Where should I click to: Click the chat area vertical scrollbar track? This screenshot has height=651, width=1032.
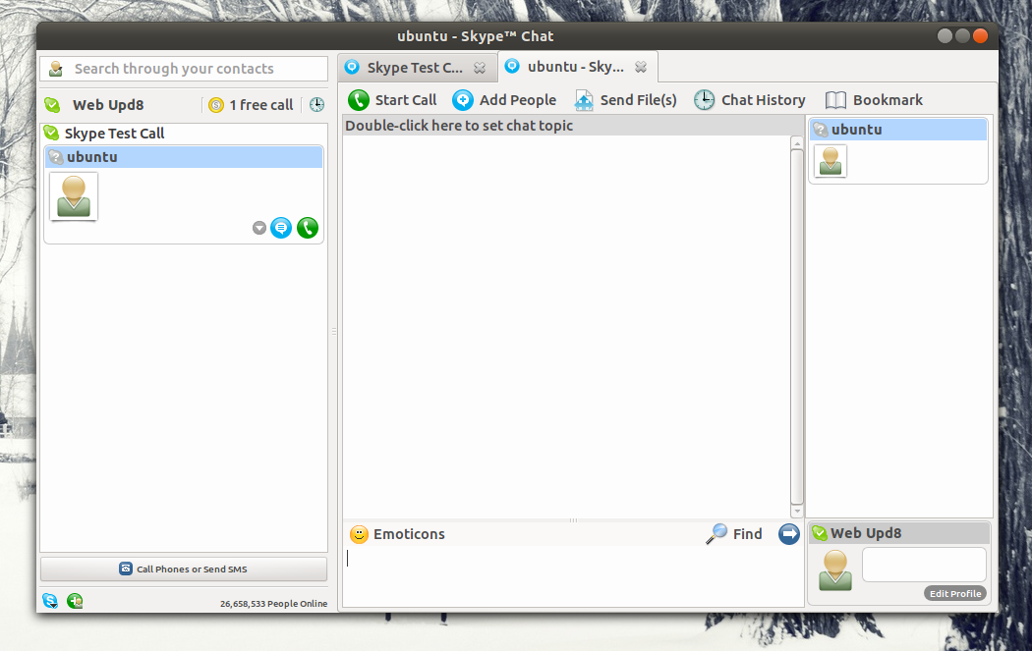(x=797, y=327)
